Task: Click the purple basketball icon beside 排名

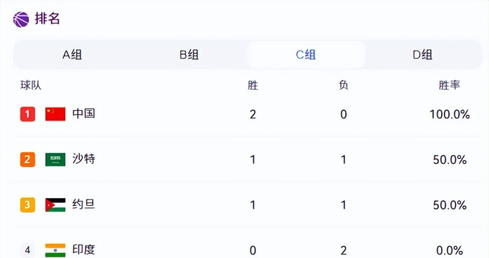Action: pos(21,19)
